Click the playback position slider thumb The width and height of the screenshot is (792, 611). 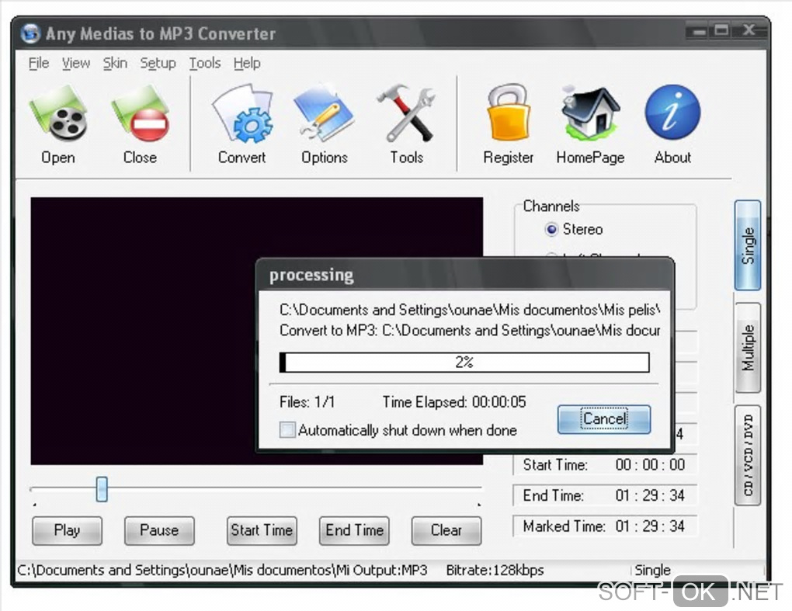point(102,489)
